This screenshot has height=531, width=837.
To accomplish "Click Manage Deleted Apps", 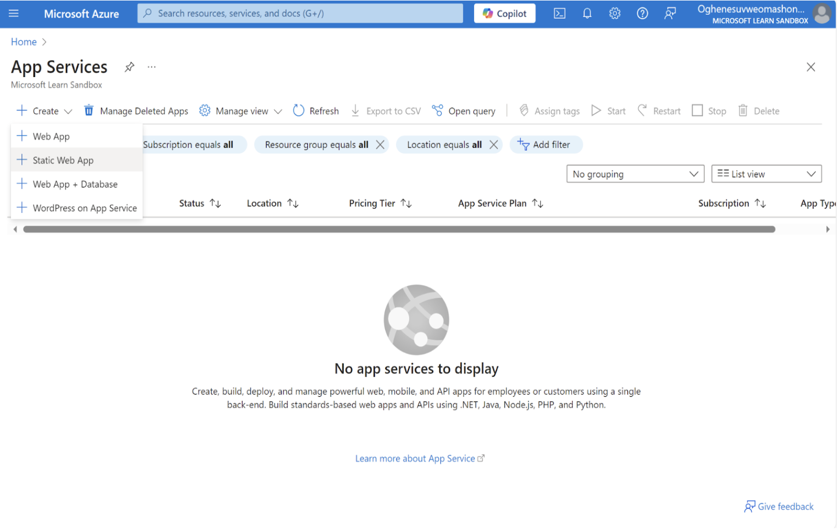I will (136, 111).
